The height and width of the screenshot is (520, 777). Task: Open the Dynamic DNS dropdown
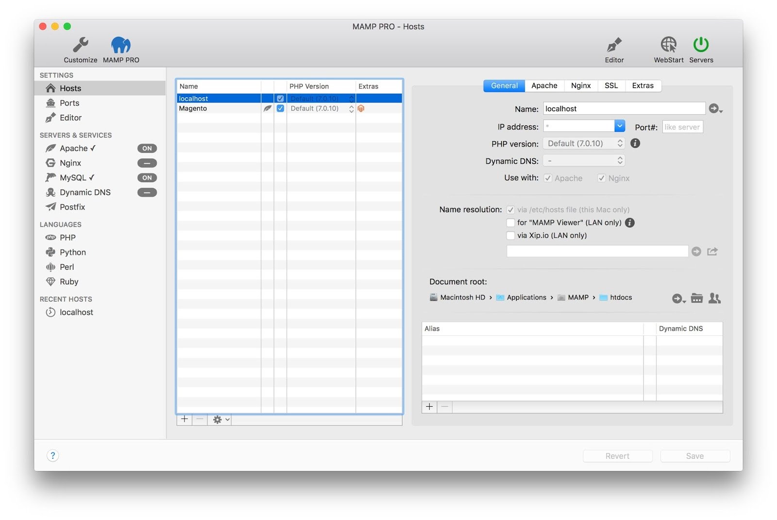(584, 160)
